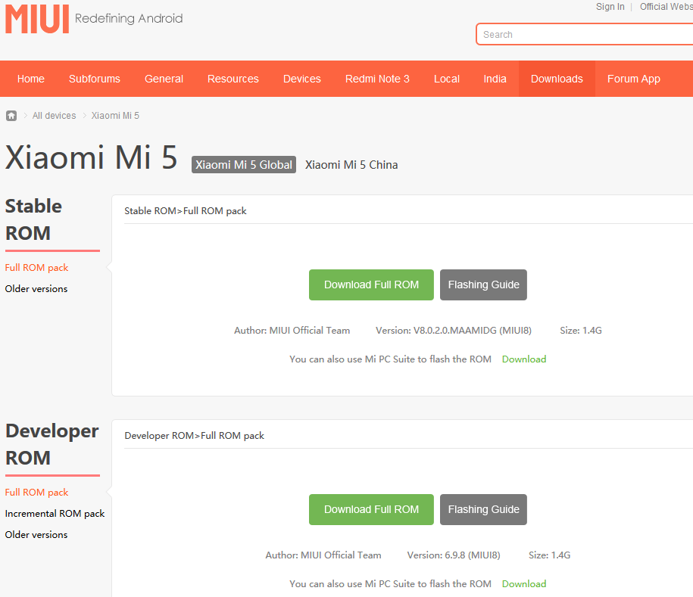Download Full ROM for Stable ROM

tap(371, 285)
